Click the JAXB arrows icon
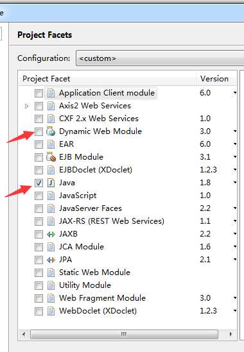This screenshot has width=244, height=352. (51, 235)
